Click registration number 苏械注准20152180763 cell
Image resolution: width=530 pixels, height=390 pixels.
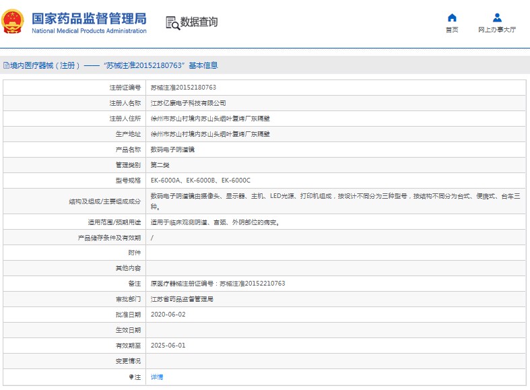[x=183, y=88]
